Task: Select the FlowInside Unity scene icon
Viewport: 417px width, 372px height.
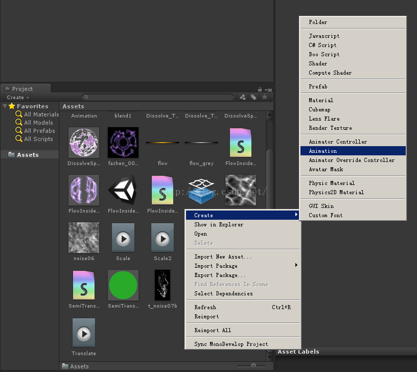Action: (x=123, y=190)
